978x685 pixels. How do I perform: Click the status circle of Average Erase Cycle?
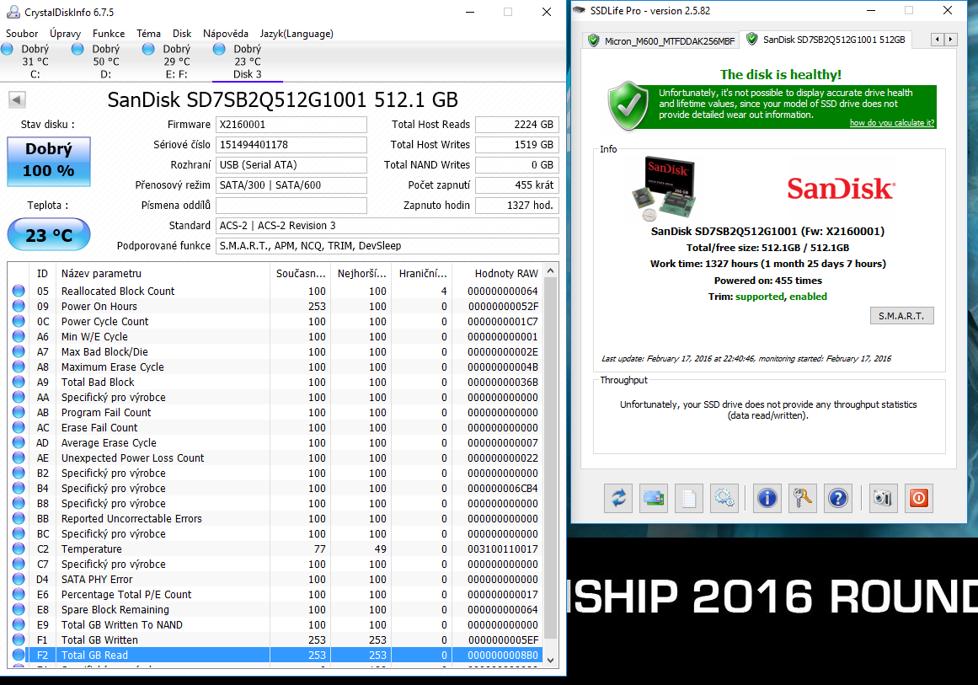tap(19, 442)
